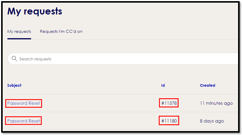
Task: Click the requests table header row
Action: [x=122, y=86]
